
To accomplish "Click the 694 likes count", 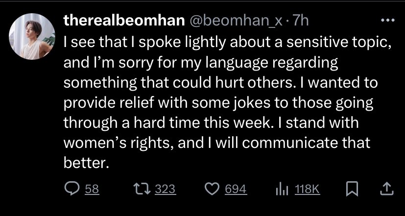I will click(x=236, y=189).
